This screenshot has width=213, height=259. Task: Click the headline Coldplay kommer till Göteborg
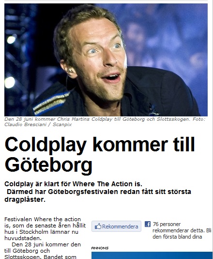[100, 155]
